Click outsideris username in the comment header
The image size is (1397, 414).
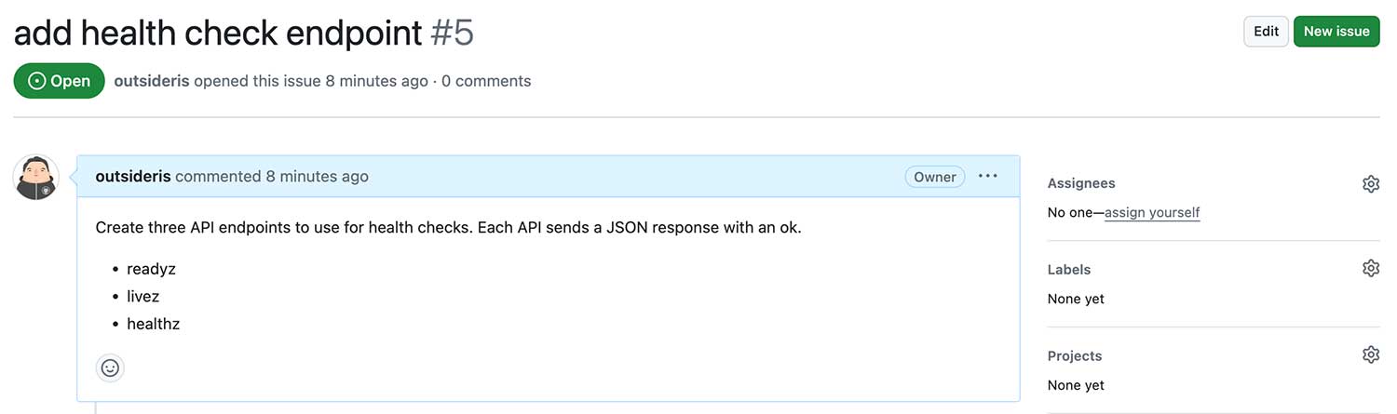(x=133, y=176)
